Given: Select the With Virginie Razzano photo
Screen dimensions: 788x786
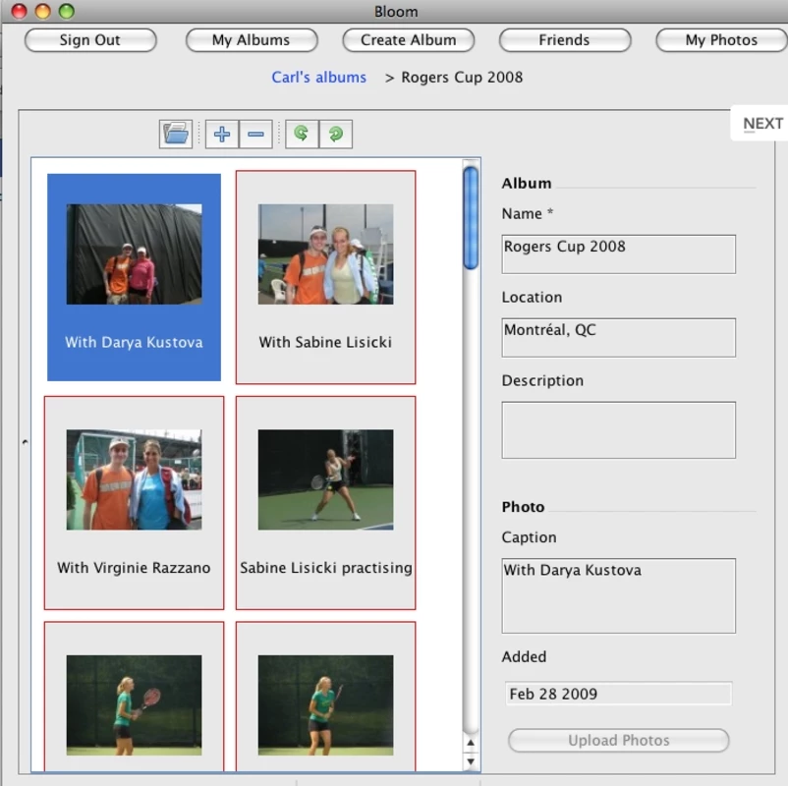Looking at the screenshot, I should coord(135,503).
